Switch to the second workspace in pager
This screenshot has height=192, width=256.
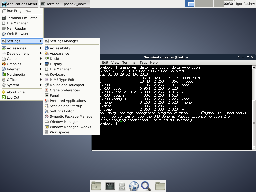[199, 4]
